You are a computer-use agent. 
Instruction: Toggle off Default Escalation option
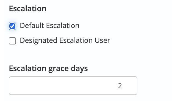point(12,26)
